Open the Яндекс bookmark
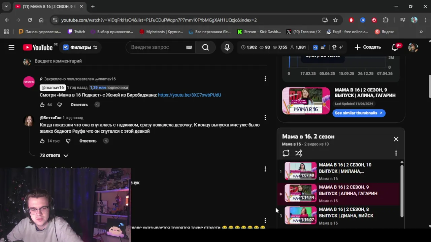431x242 pixels. pos(385,32)
